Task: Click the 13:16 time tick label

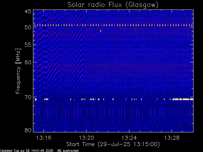Action: point(44,138)
